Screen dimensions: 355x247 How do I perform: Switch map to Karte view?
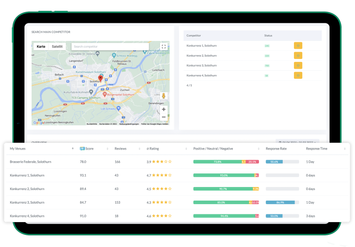pos(41,47)
